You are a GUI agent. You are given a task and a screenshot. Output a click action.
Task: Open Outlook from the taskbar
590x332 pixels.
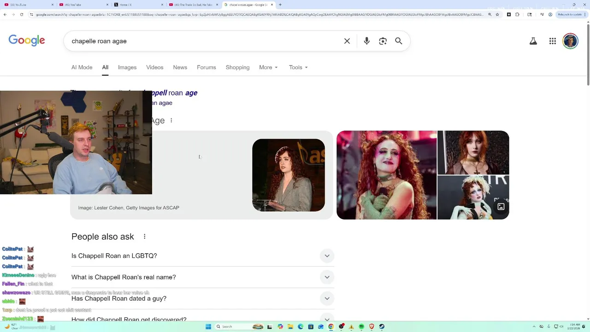coord(321,326)
